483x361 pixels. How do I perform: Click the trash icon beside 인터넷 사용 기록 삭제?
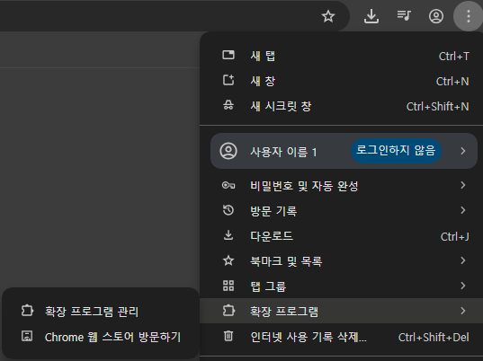tap(228, 336)
